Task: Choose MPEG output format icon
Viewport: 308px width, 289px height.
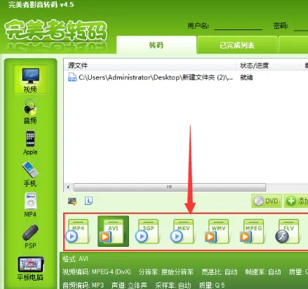Action: (x=253, y=231)
